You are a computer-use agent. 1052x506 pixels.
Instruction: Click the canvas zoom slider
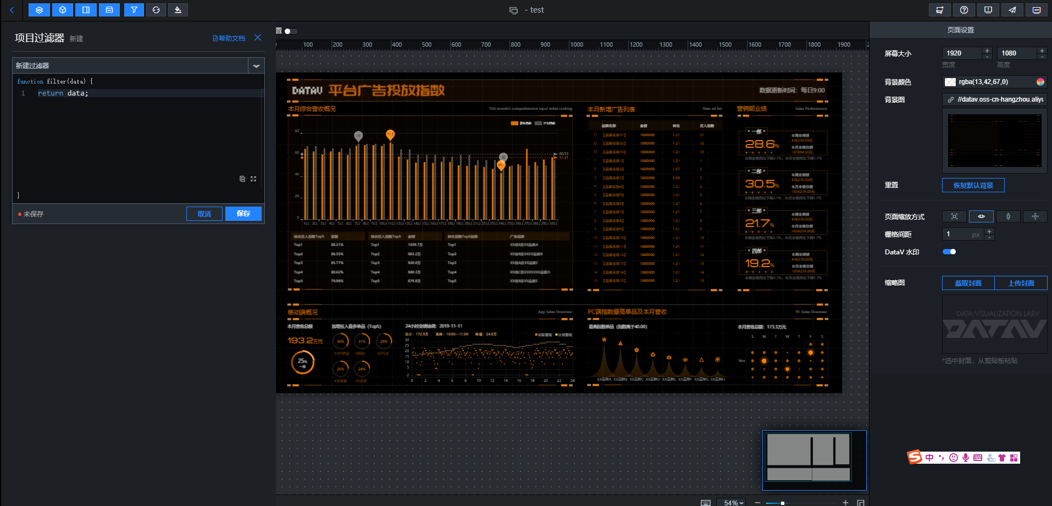click(x=801, y=503)
